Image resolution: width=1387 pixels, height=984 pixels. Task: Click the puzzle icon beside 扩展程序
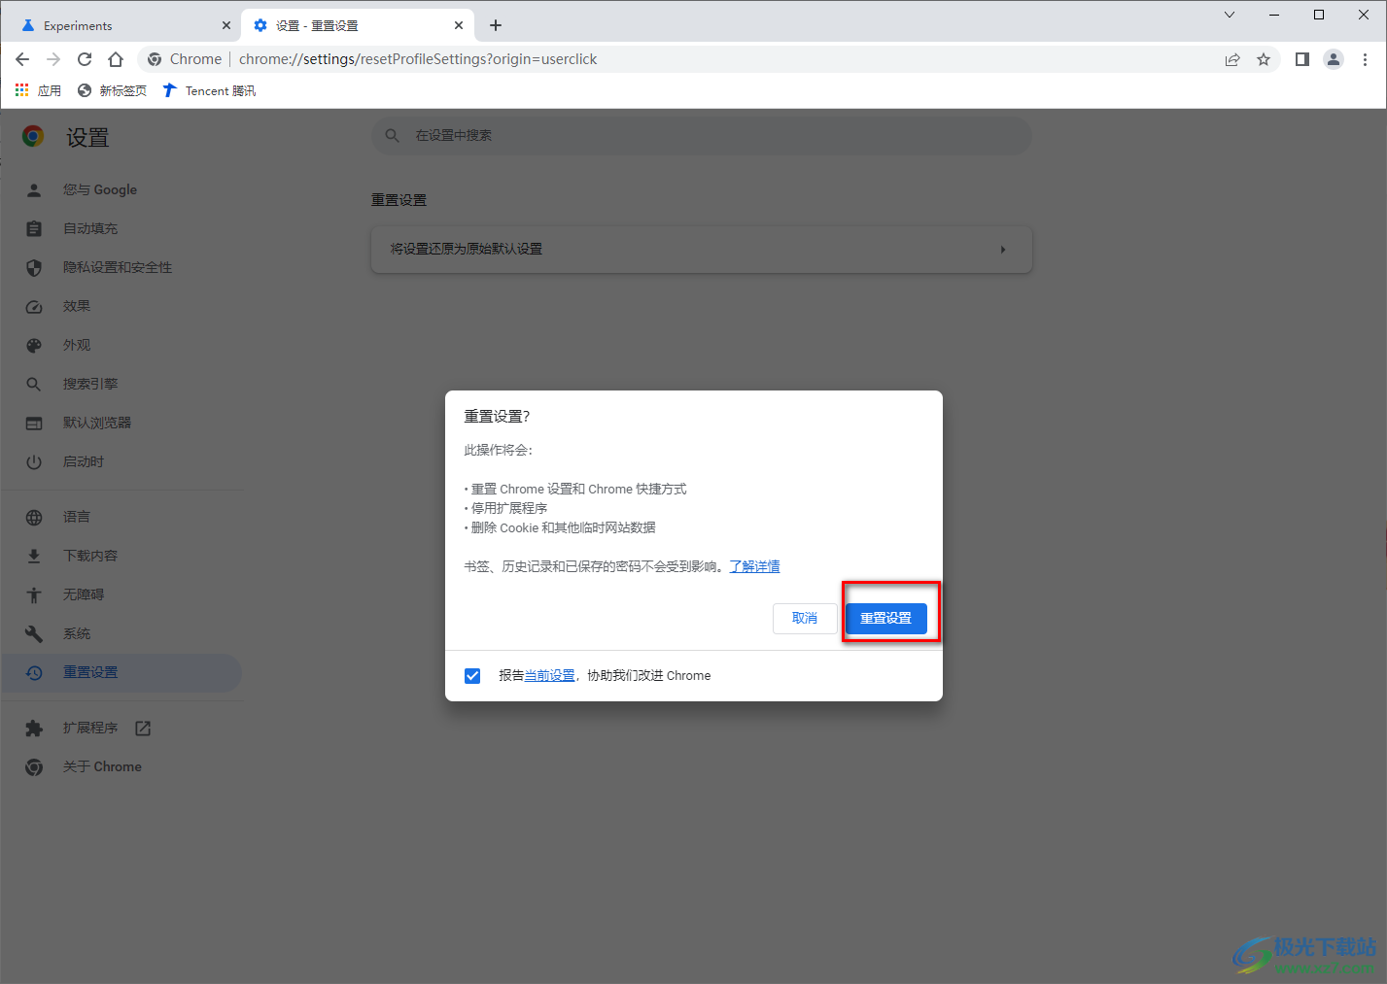[x=34, y=729]
